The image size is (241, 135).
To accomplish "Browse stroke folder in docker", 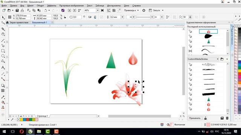I will (x=222, y=59).
